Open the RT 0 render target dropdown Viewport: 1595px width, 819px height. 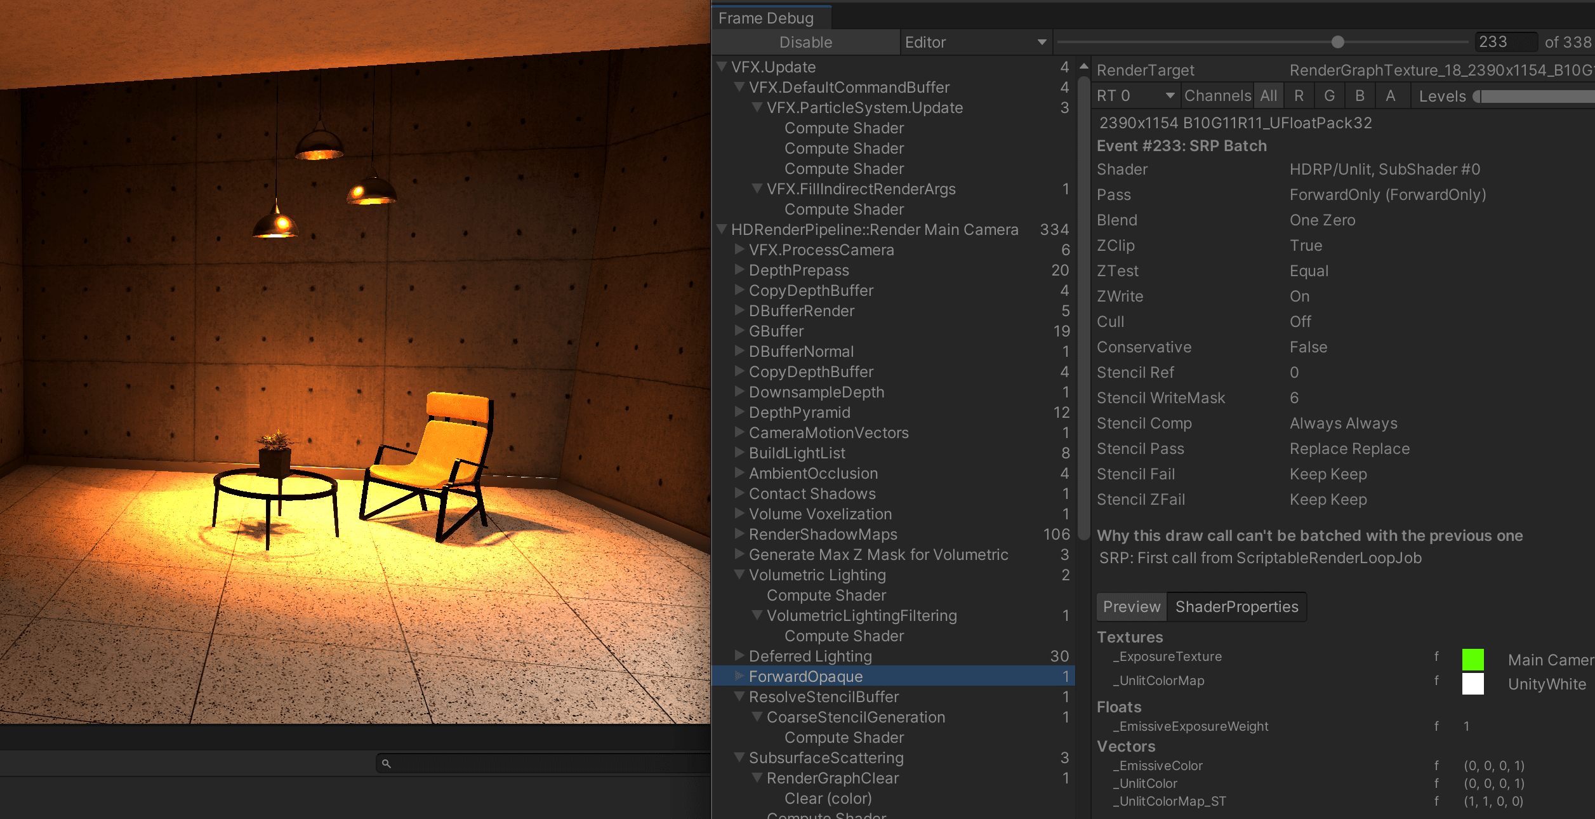[x=1135, y=96]
